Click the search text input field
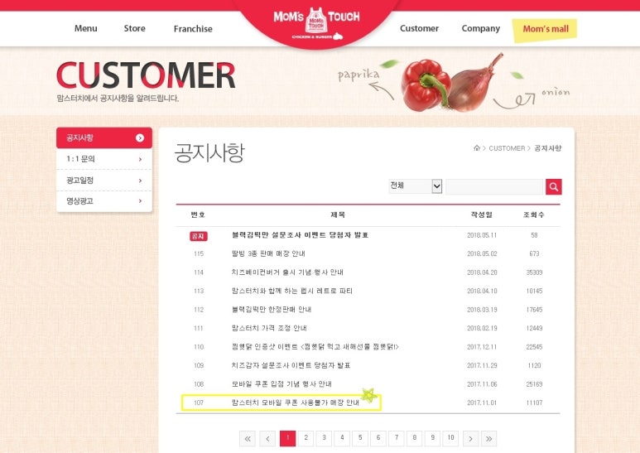 (x=494, y=186)
